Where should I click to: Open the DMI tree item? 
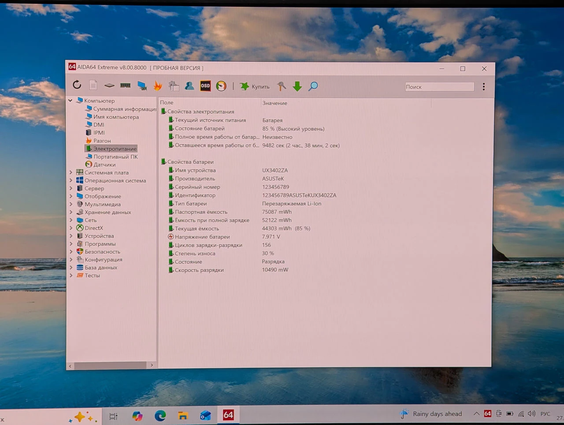[95, 125]
